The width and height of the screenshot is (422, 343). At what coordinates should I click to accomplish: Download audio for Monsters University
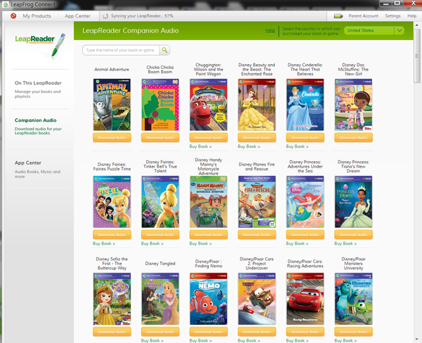click(x=353, y=332)
